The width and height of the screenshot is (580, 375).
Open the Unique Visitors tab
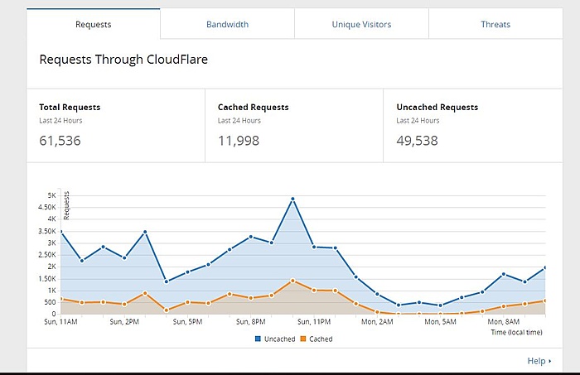pyautogui.click(x=361, y=24)
